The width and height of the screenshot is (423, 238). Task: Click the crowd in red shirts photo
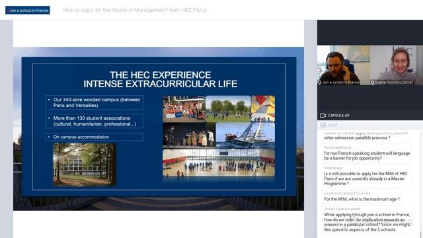[x=184, y=108]
